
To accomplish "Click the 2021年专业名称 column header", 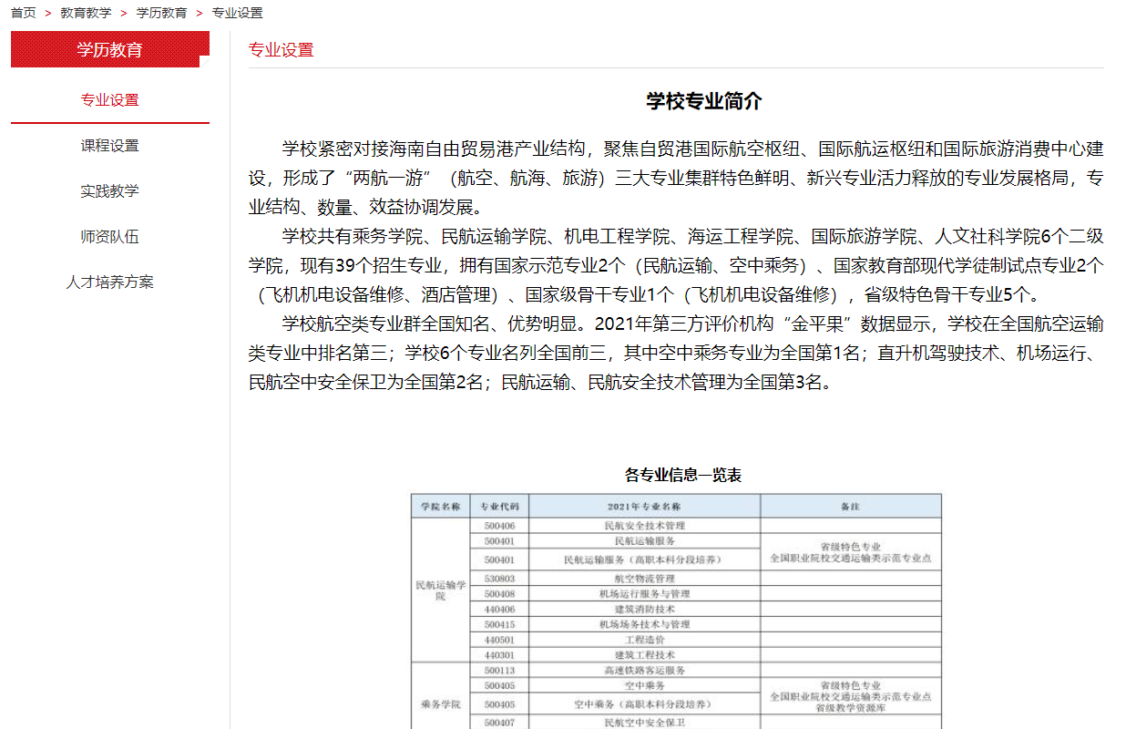I will (x=644, y=506).
